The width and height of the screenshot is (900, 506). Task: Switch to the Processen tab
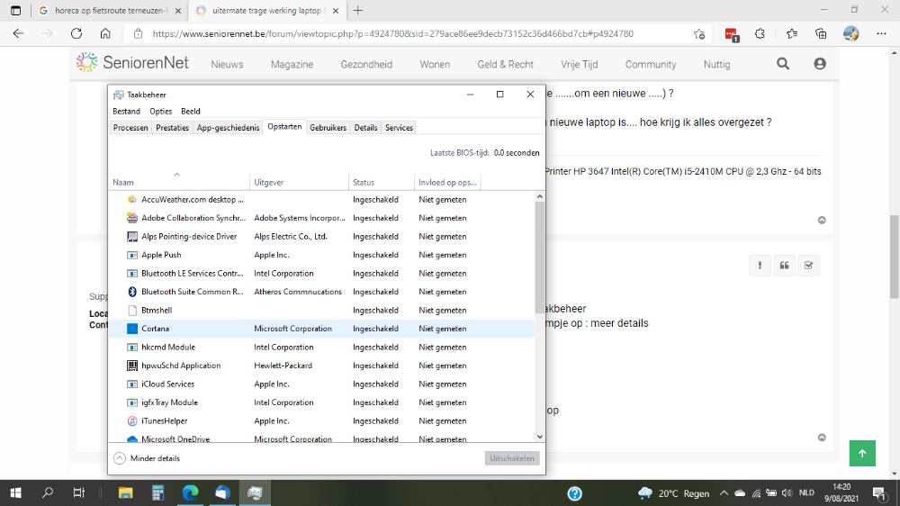tap(130, 128)
